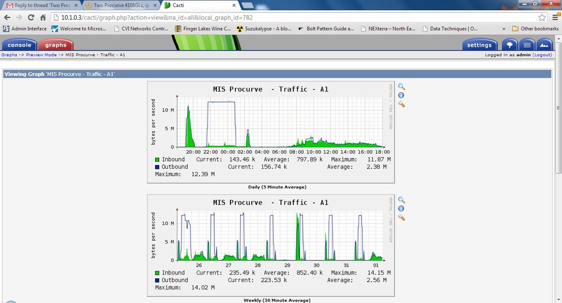Go to the browser home page

[x=43, y=17]
